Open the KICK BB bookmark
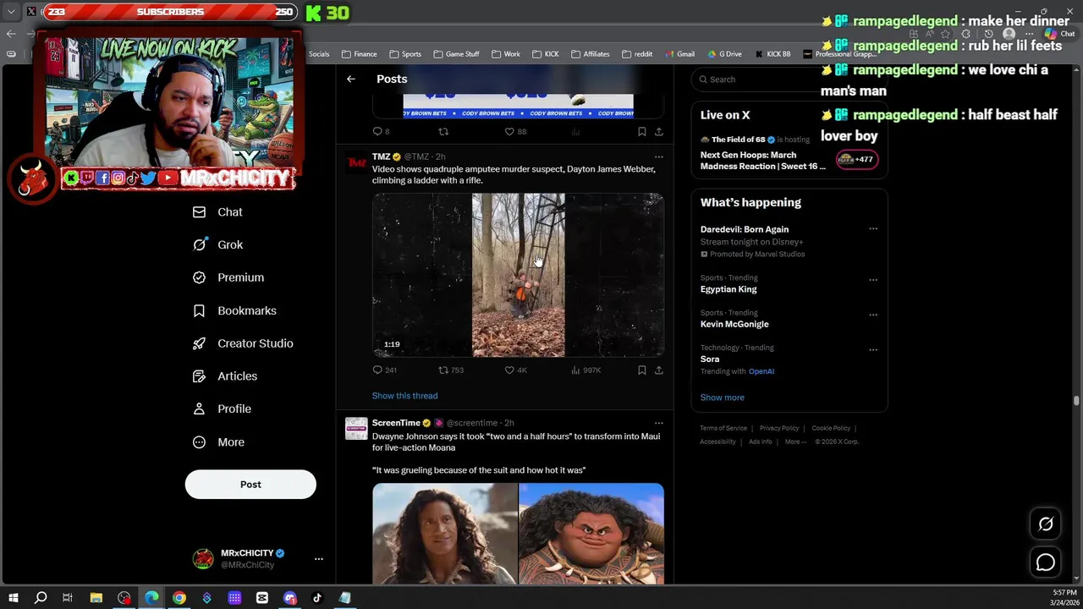The height and width of the screenshot is (609, 1083). (772, 54)
